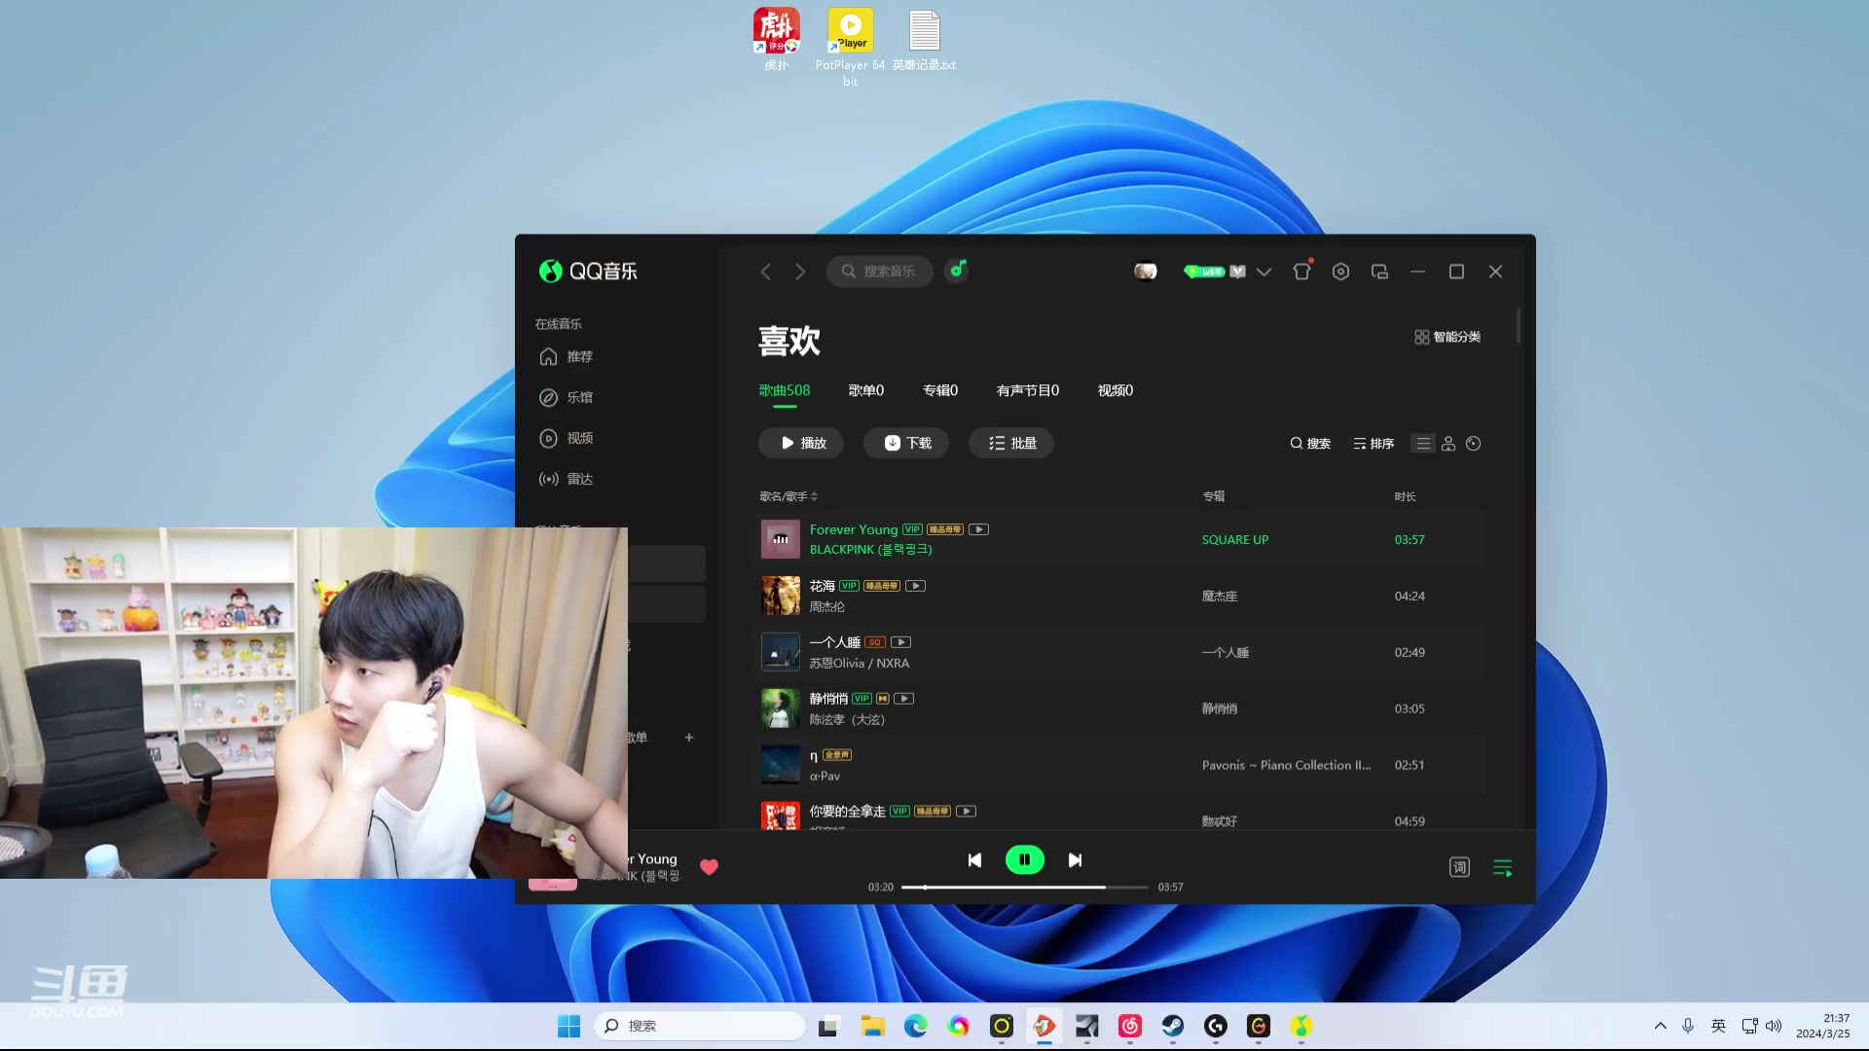This screenshot has width=1869, height=1051.
Task: Pause playback with the green button
Action: pyautogui.click(x=1025, y=860)
